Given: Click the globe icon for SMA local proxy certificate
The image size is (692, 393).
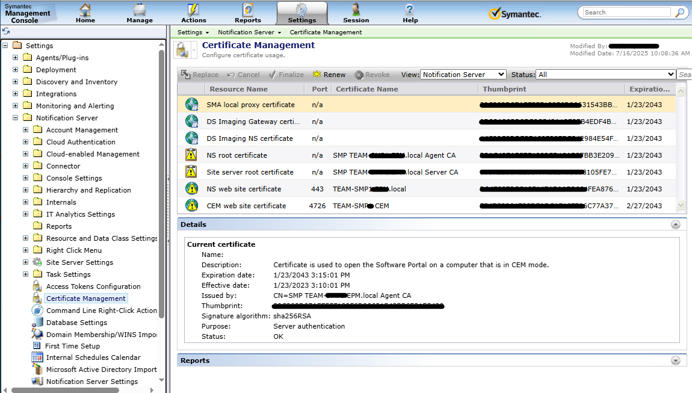Looking at the screenshot, I should coord(191,105).
